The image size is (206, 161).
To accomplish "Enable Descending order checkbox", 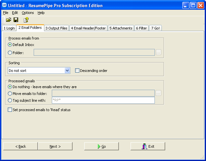I will click(x=77, y=71).
